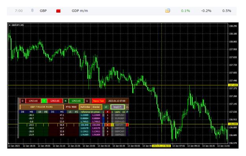
Task: Click the reference b/s prices header
Action: [x=91, y=112]
